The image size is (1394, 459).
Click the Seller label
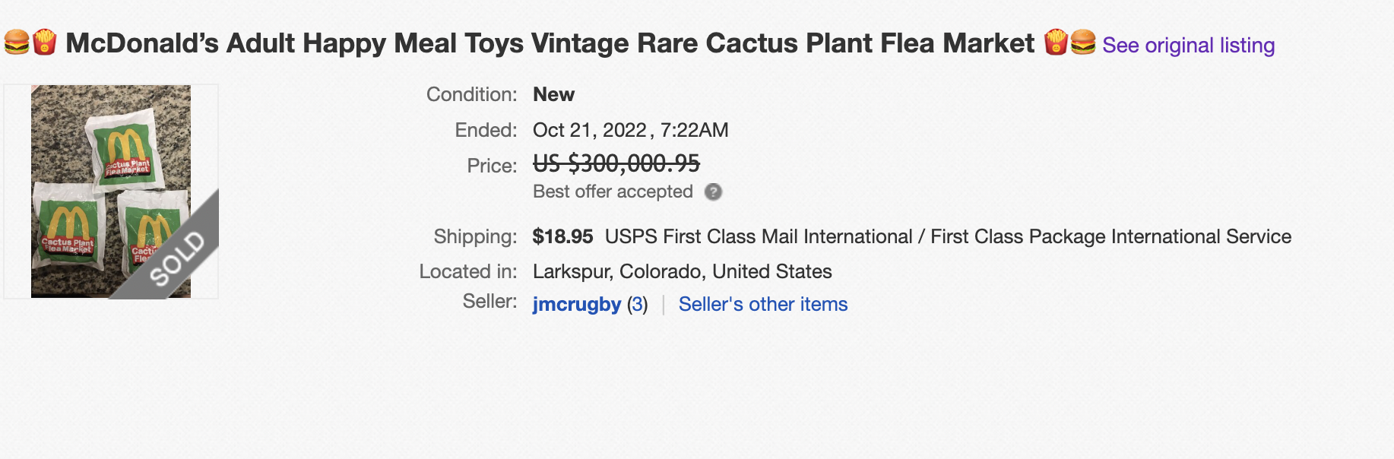tap(489, 302)
